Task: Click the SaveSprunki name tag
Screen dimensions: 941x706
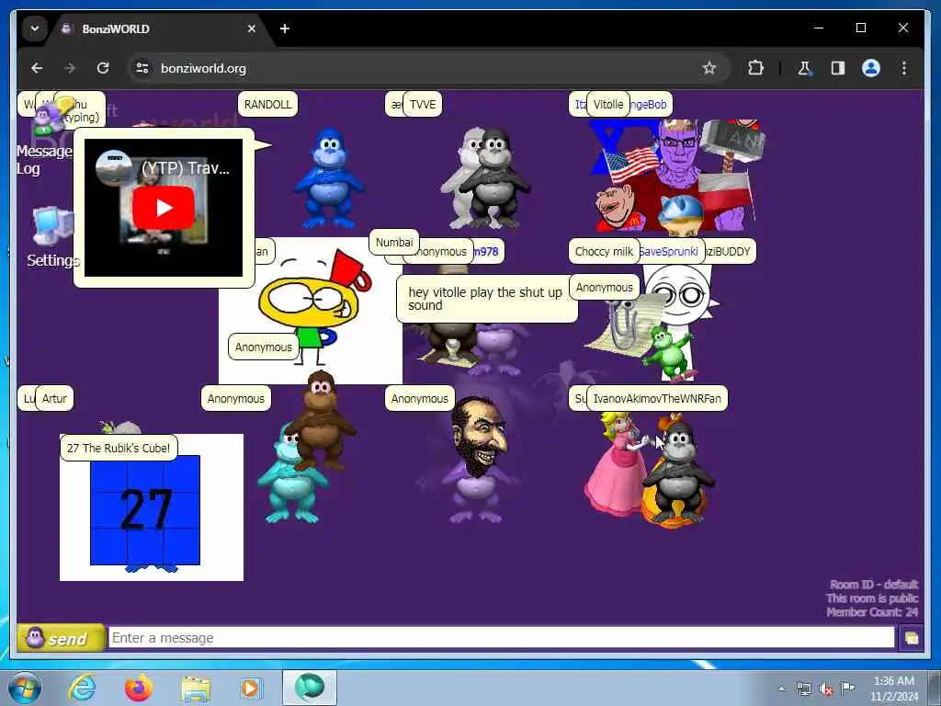Action: tap(671, 252)
